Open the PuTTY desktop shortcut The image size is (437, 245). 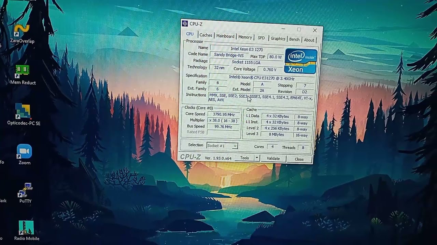click(25, 193)
